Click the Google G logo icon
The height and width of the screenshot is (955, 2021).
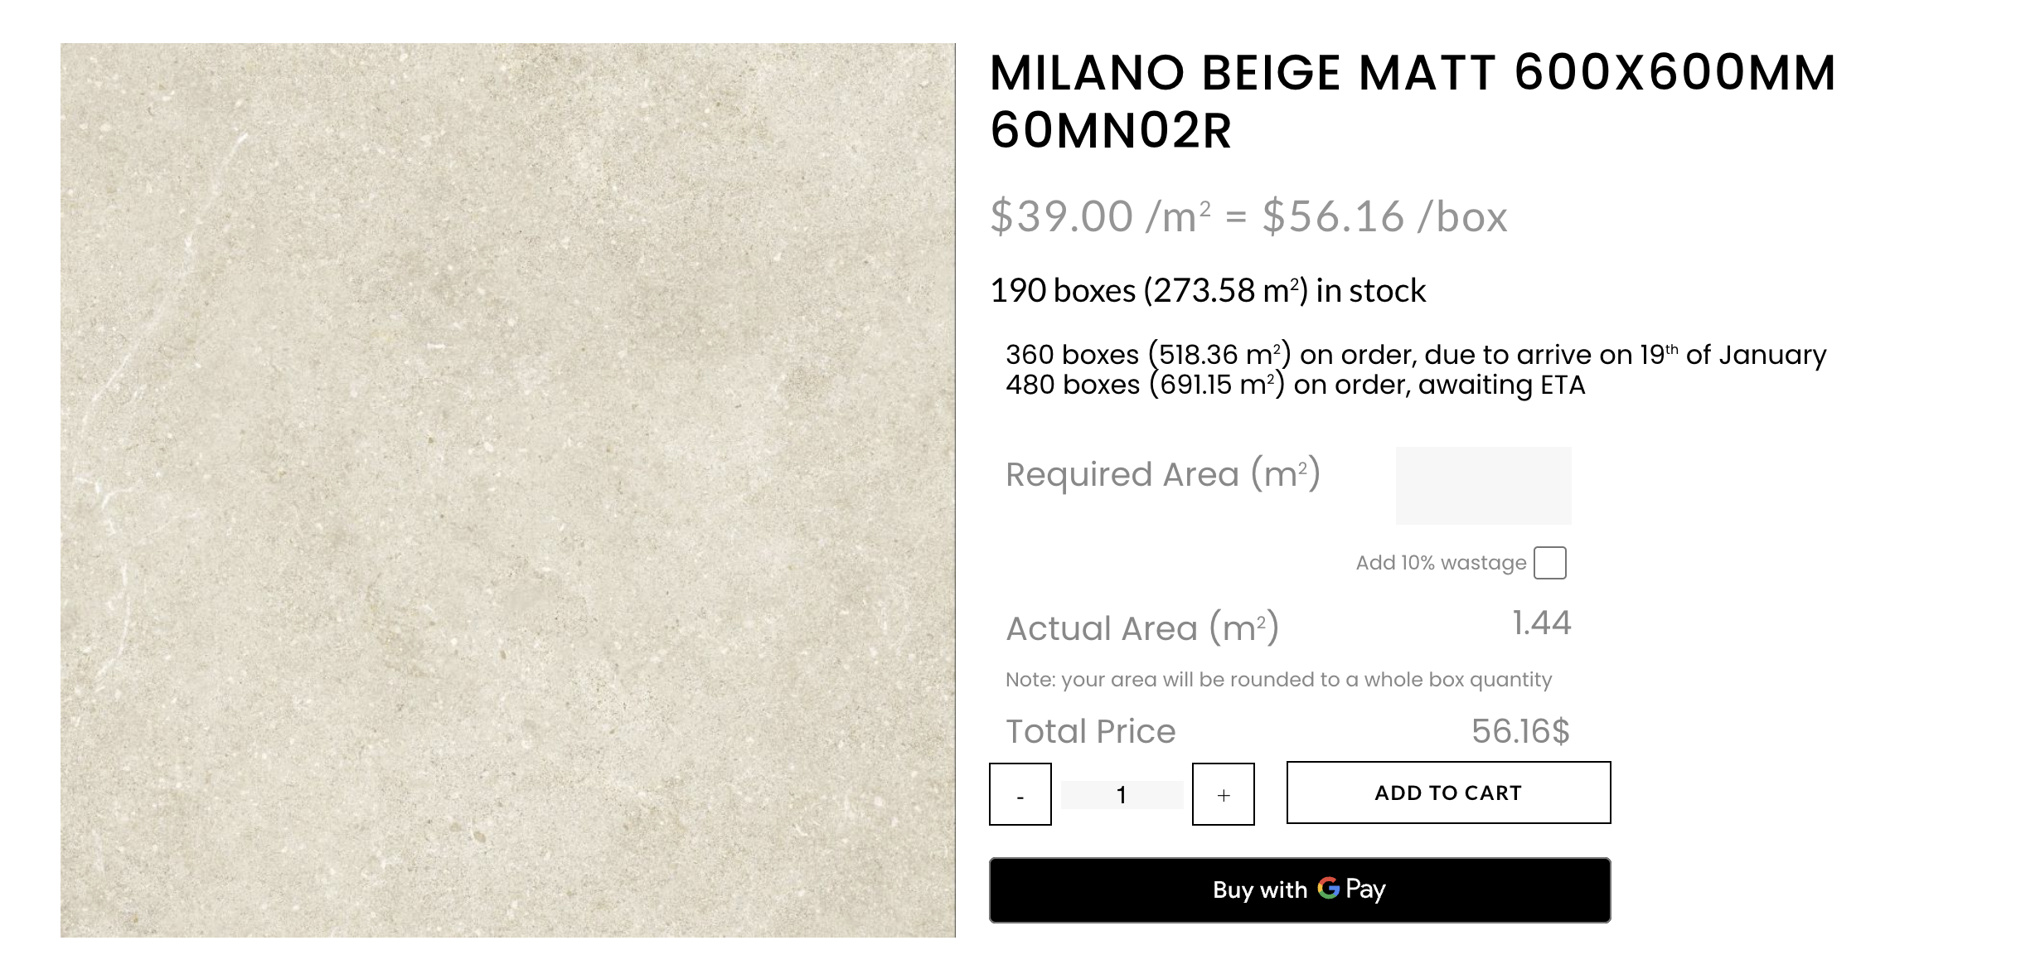(1328, 888)
